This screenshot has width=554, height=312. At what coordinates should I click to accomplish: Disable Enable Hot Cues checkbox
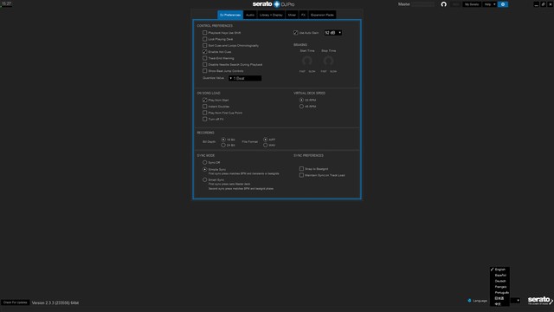pyautogui.click(x=204, y=52)
